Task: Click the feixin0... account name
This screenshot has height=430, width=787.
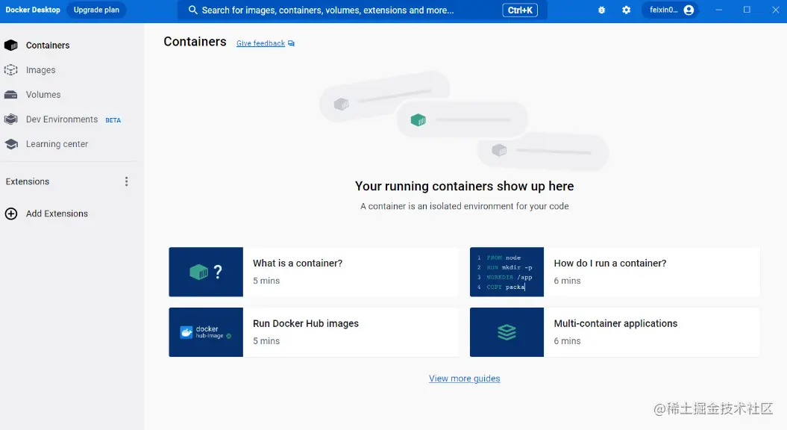Action: (663, 10)
